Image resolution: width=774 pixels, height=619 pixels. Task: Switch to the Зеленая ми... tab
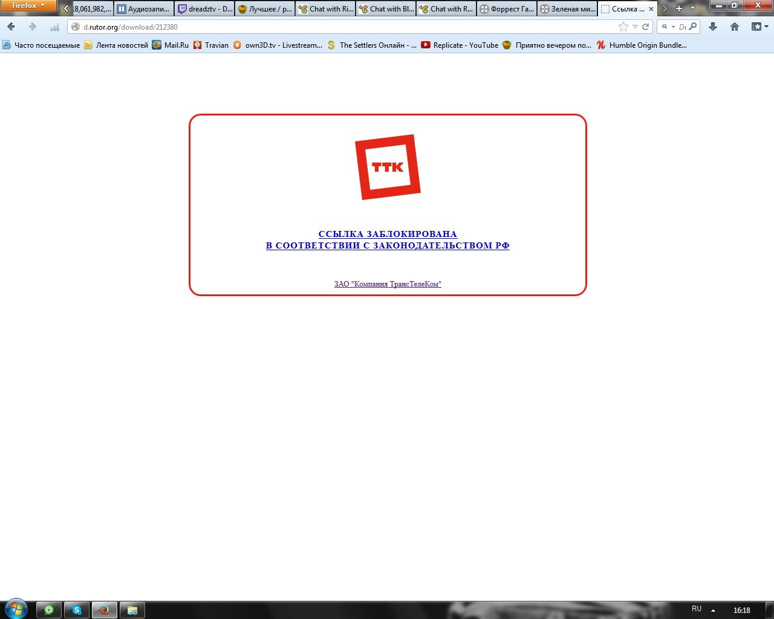pos(567,9)
